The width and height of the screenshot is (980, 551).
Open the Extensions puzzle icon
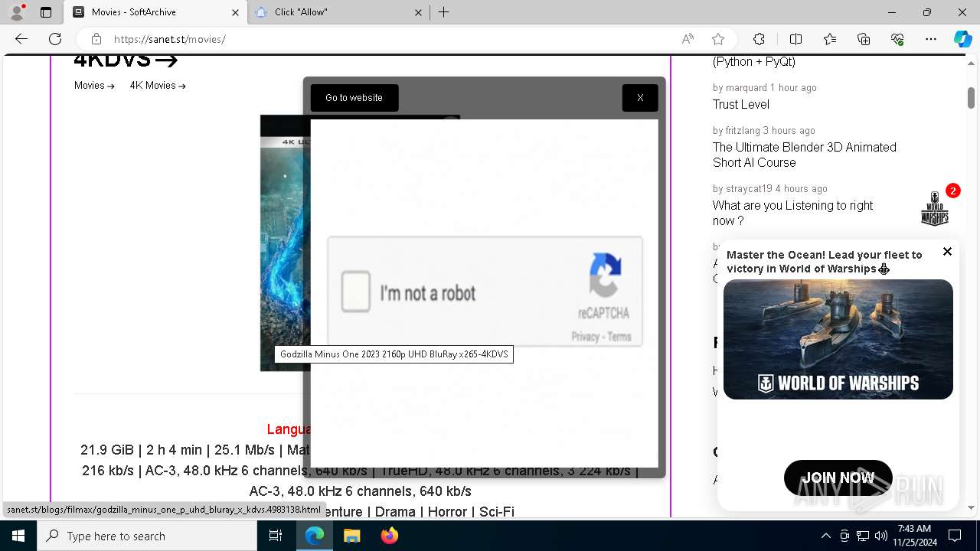[759, 39]
